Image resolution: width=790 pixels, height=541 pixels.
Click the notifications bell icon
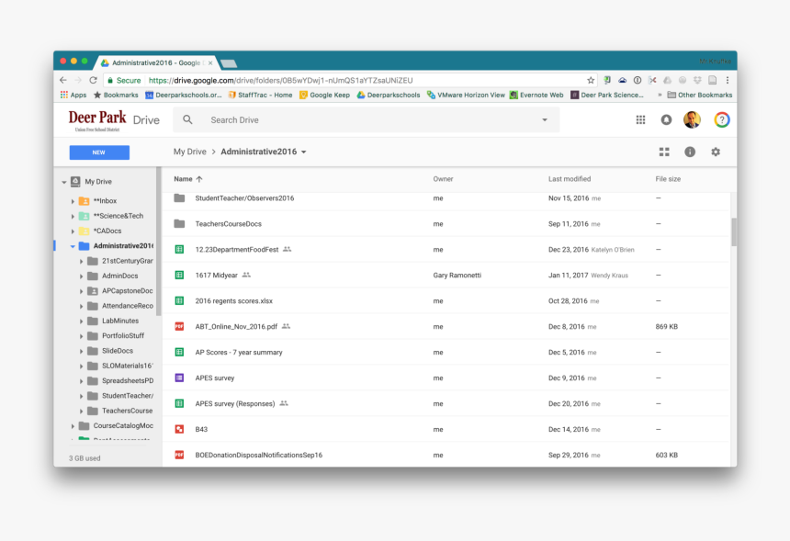[x=666, y=119]
